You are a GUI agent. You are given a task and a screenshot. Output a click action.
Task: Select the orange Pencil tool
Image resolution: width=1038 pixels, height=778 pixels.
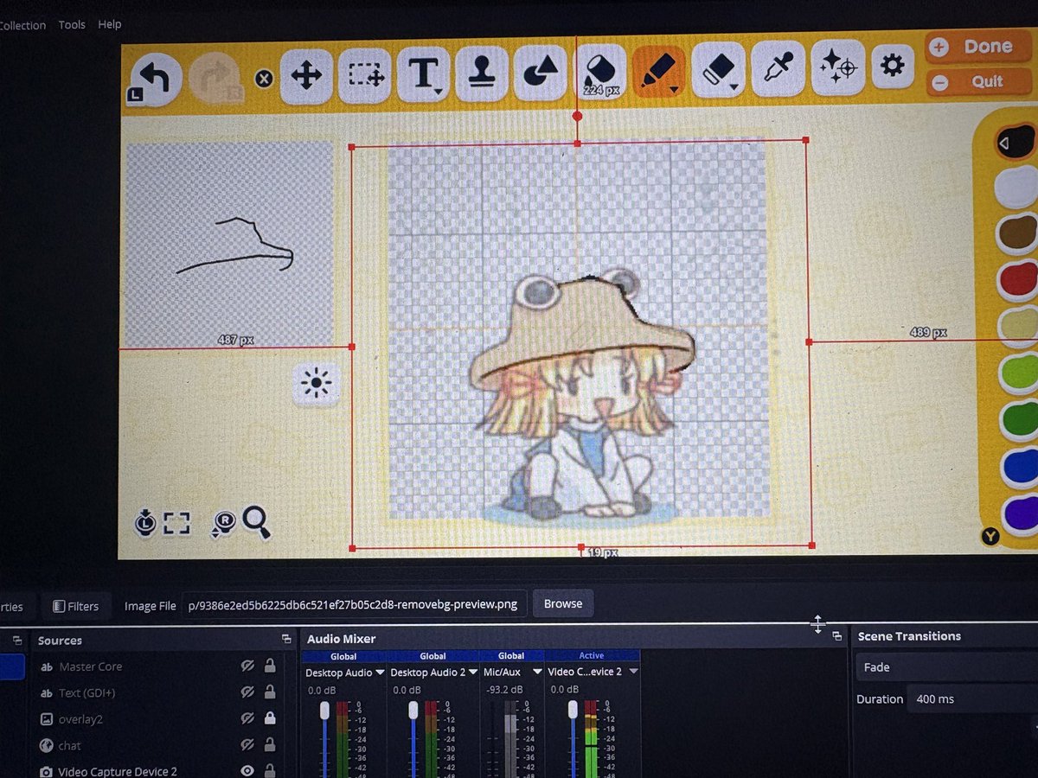pyautogui.click(x=659, y=71)
